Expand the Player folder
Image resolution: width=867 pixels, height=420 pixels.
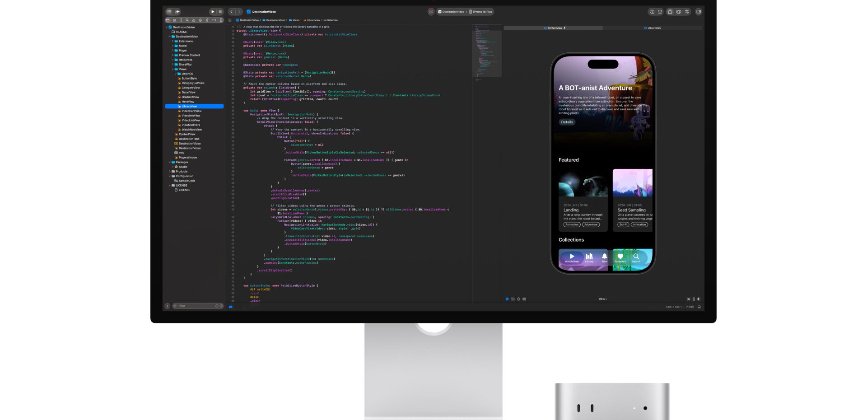click(172, 51)
